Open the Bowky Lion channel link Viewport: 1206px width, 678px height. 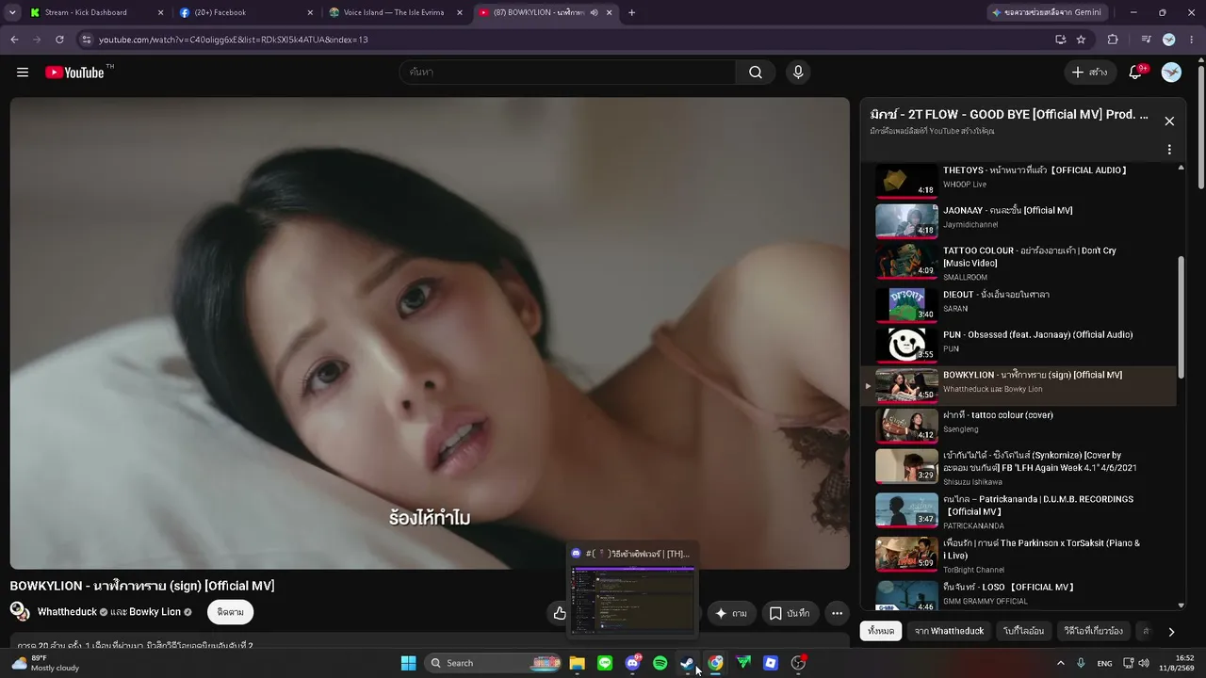tap(155, 612)
